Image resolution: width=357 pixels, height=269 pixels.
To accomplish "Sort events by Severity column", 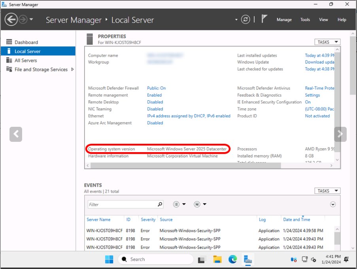I will (148, 219).
